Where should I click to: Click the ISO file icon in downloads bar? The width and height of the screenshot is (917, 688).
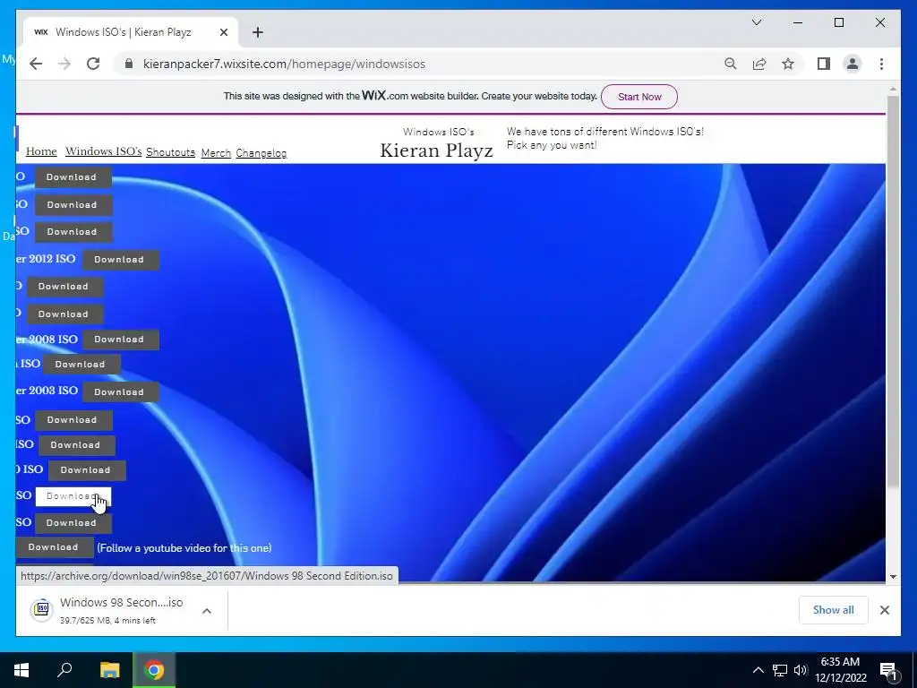42,609
